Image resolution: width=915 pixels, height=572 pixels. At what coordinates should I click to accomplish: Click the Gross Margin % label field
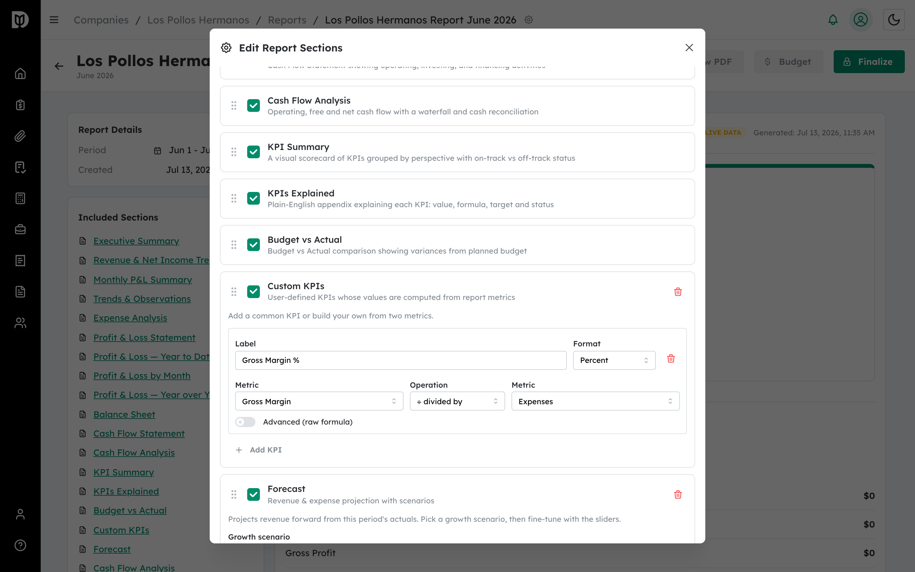tap(401, 360)
